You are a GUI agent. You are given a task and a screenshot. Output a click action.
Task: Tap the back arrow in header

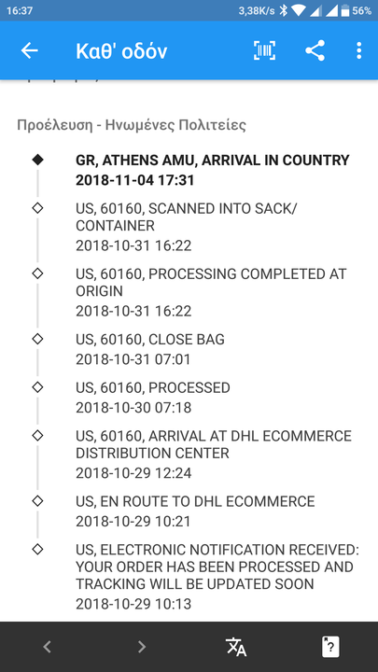30,51
